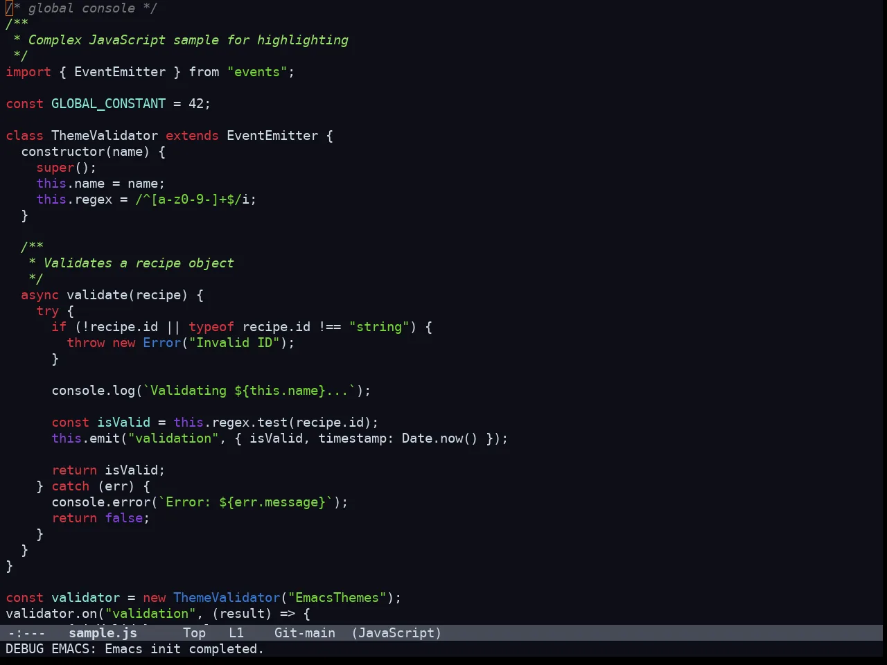Click 'return isValid;' statement

[108, 470]
